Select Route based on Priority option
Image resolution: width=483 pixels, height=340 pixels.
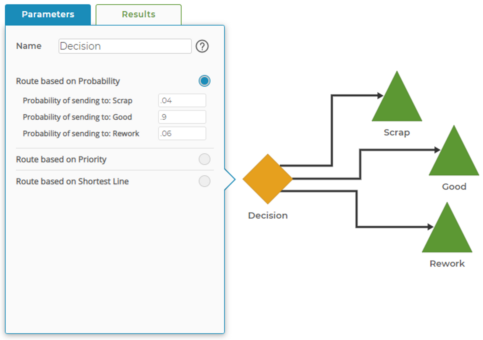click(x=205, y=159)
